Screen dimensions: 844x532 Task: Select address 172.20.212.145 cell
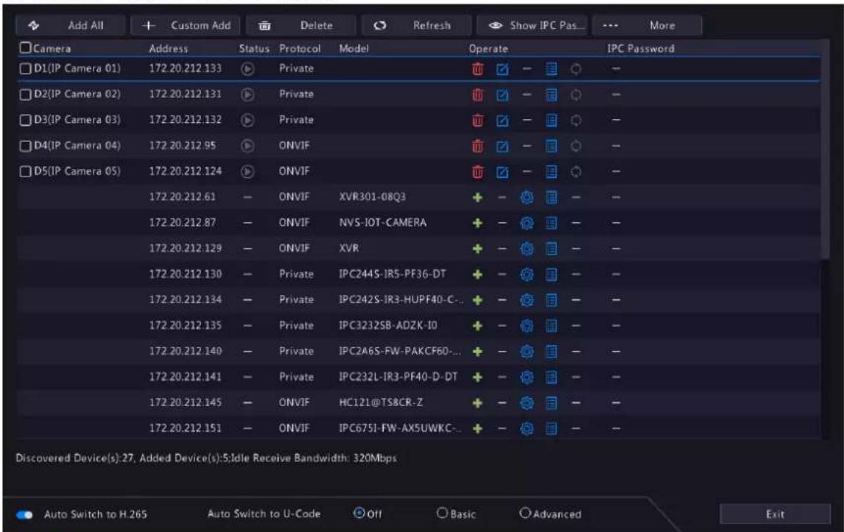[185, 402]
